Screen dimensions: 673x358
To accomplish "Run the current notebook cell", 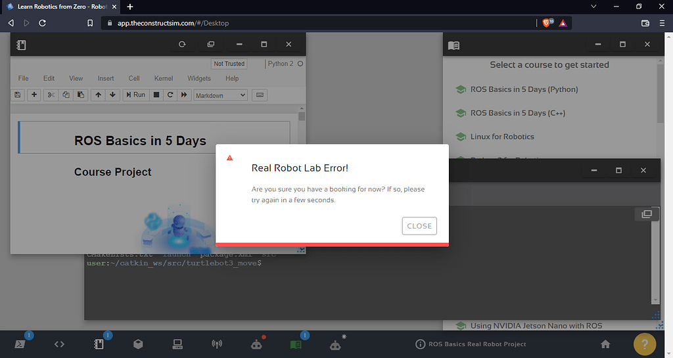I will 136,95.
